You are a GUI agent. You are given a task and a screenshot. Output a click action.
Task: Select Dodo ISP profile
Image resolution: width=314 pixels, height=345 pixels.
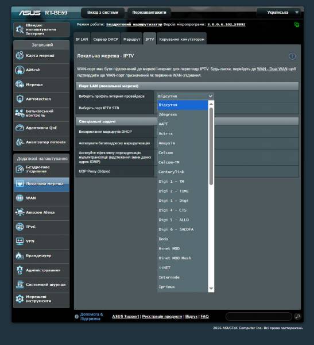point(183,239)
